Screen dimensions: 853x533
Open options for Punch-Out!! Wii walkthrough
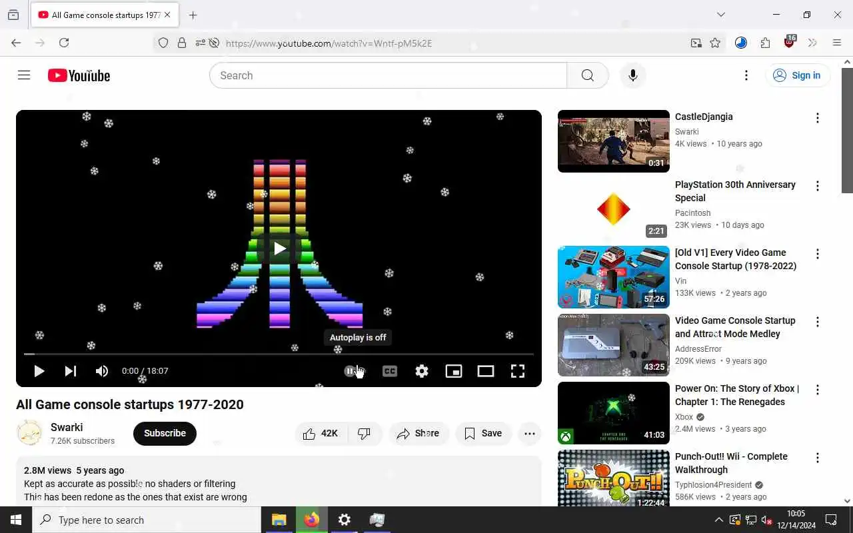[x=818, y=458]
